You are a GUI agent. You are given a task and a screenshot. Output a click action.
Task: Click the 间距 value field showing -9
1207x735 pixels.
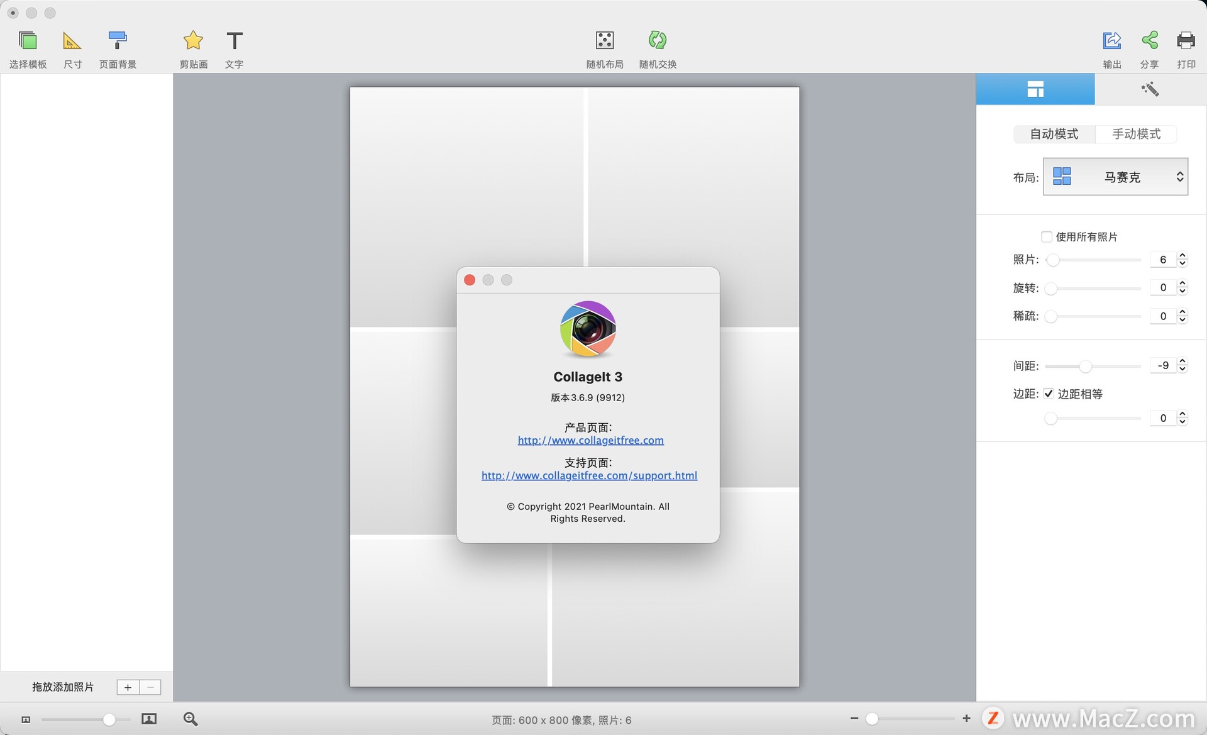[1162, 365]
